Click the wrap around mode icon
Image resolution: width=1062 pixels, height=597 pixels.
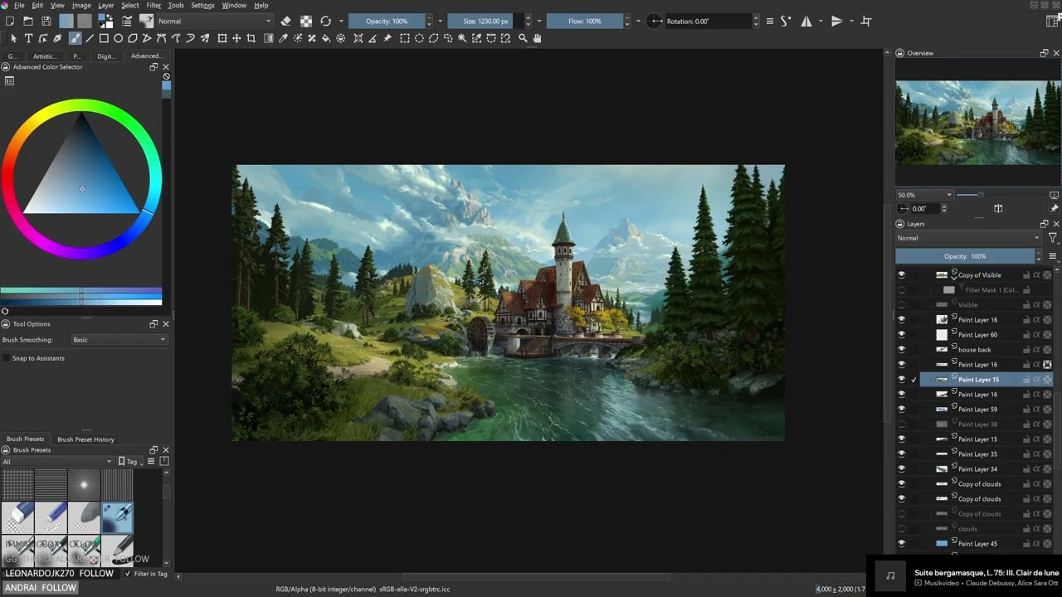click(865, 21)
